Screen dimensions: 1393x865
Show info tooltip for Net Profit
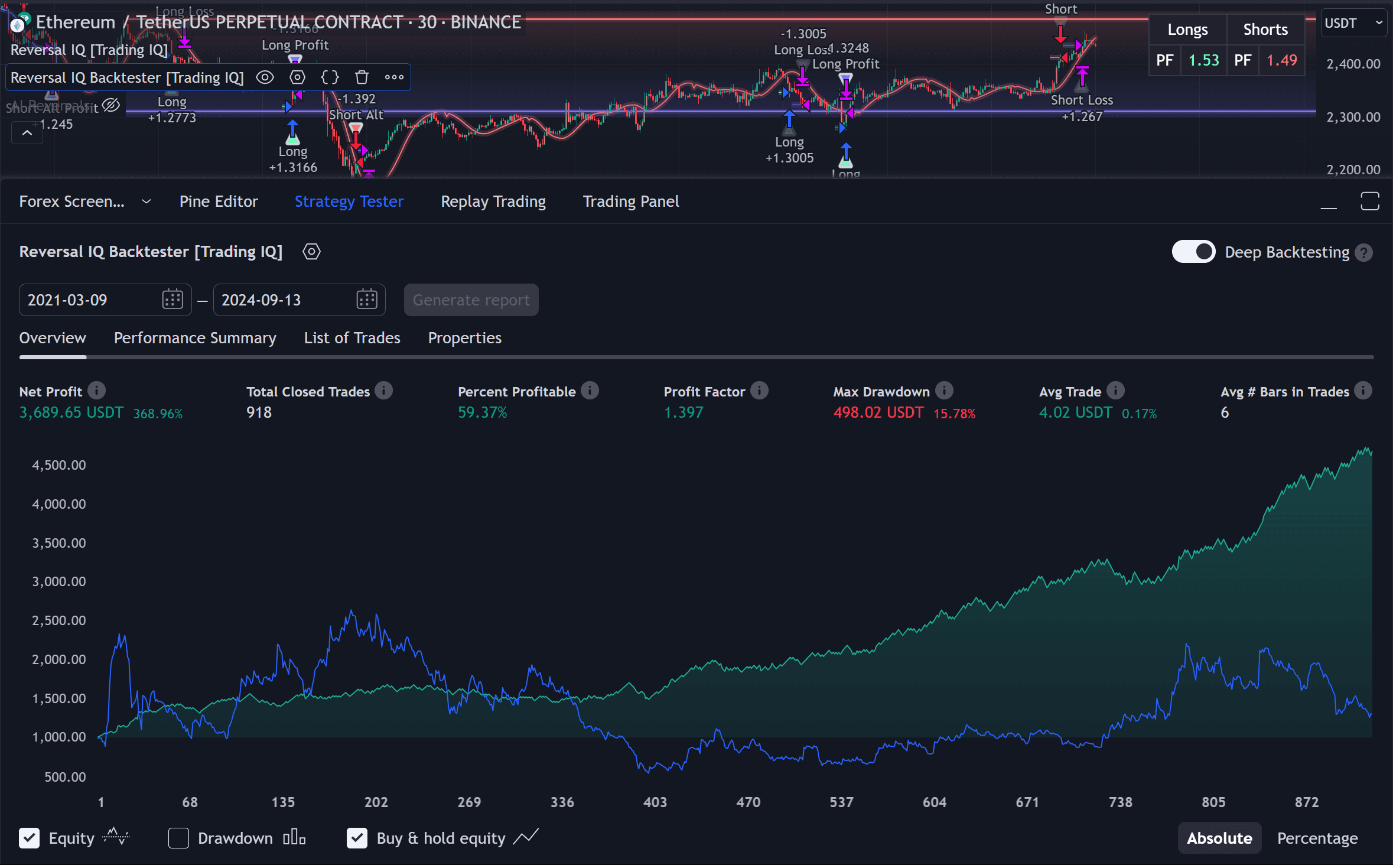point(96,391)
